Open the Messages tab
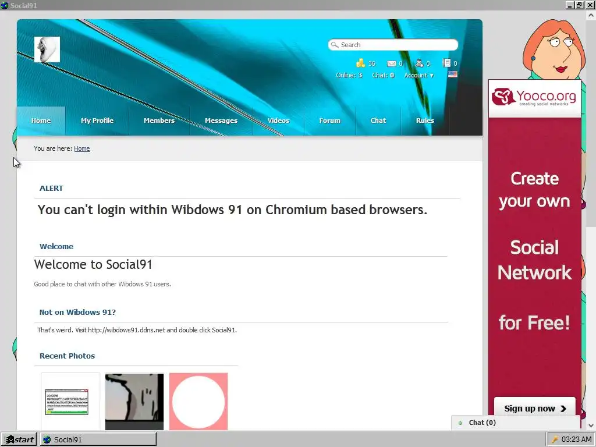This screenshot has height=447, width=596. [221, 120]
